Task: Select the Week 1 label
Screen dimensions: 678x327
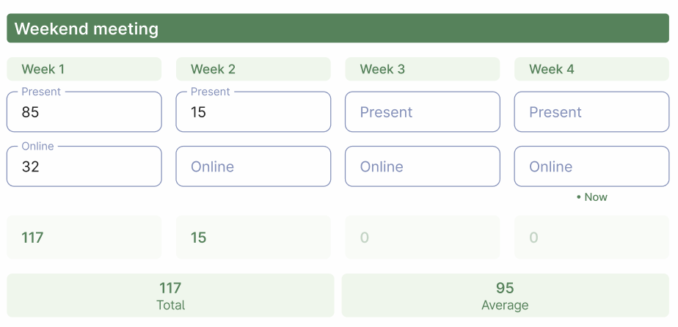Action: coord(84,69)
